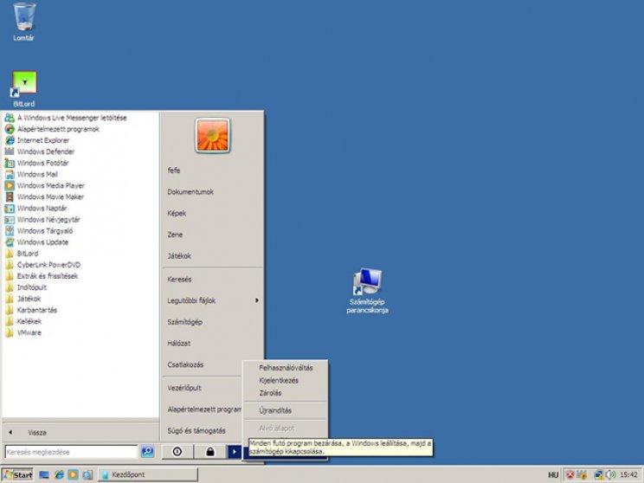Viewport: 644px width, 483px height.
Task: Click the Windows Defender warning tray icon
Action: [x=582, y=475]
